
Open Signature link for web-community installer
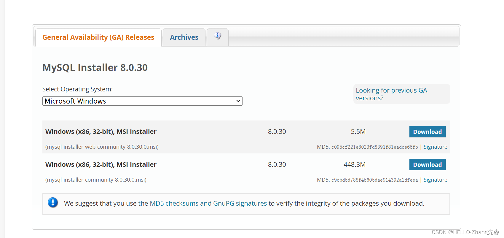coord(435,147)
